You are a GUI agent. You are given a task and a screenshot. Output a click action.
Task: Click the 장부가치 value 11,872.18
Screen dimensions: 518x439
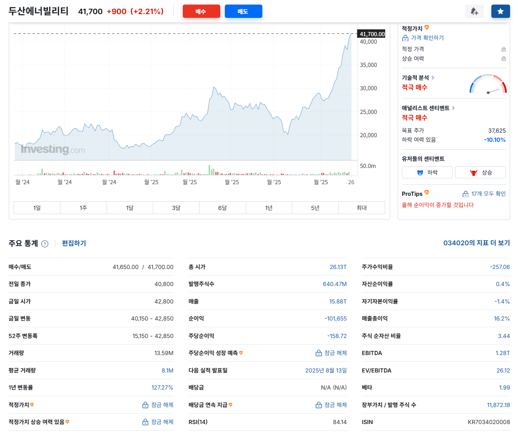pos(498,405)
